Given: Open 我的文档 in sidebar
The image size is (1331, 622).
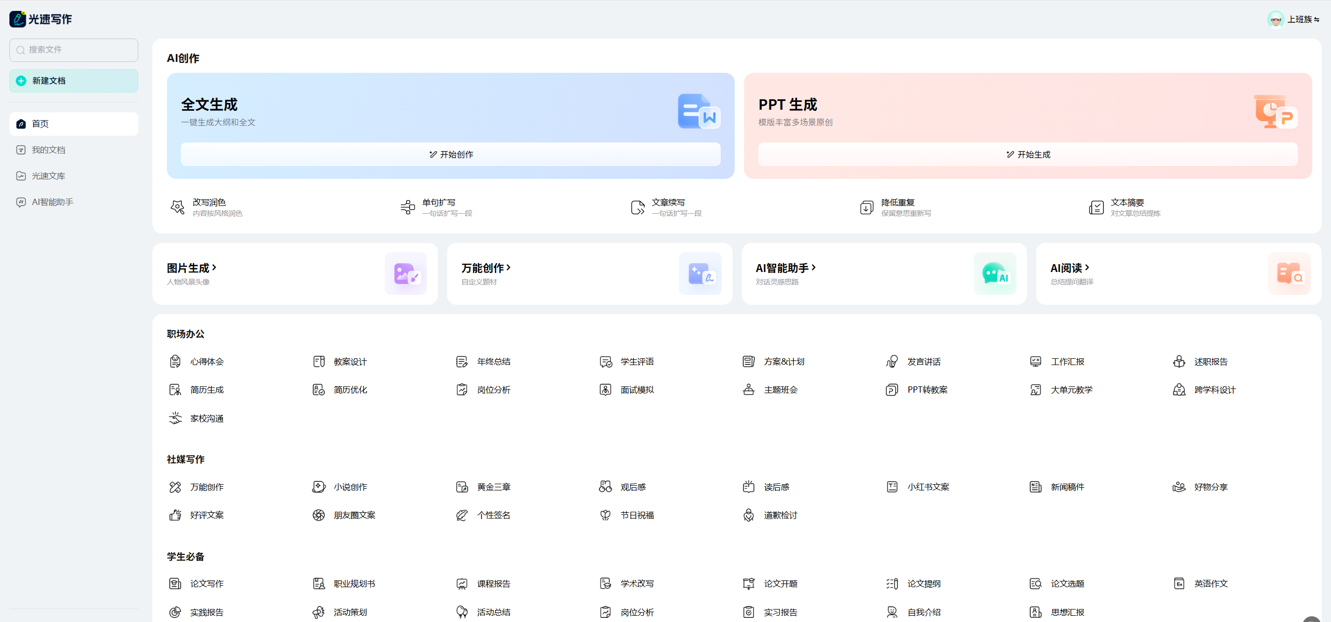Looking at the screenshot, I should [48, 150].
